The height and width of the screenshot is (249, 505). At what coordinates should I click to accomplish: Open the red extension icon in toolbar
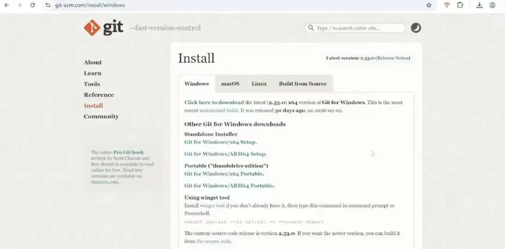point(447,5)
